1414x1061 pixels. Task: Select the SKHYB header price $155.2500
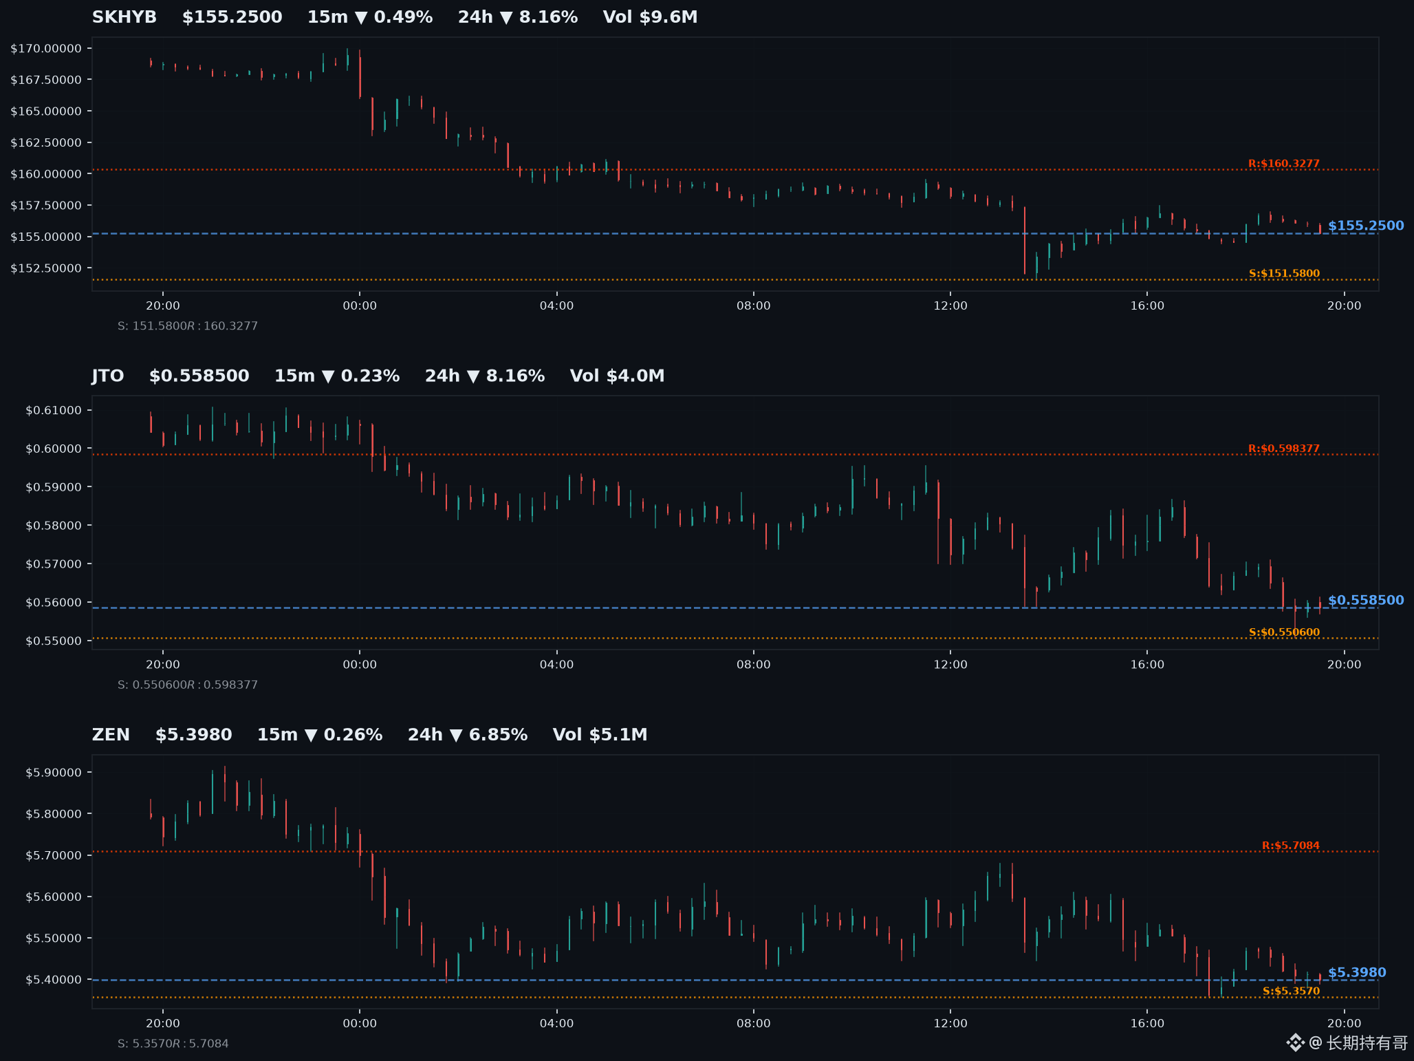click(x=232, y=17)
